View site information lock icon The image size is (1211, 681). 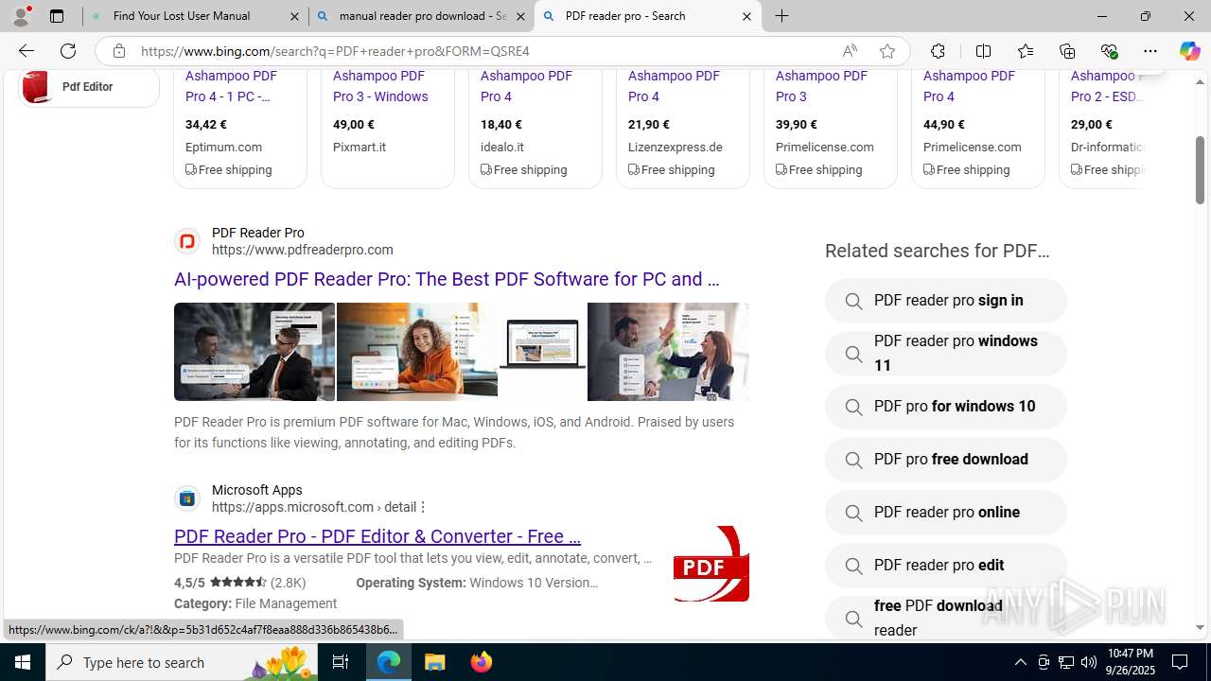coord(118,51)
